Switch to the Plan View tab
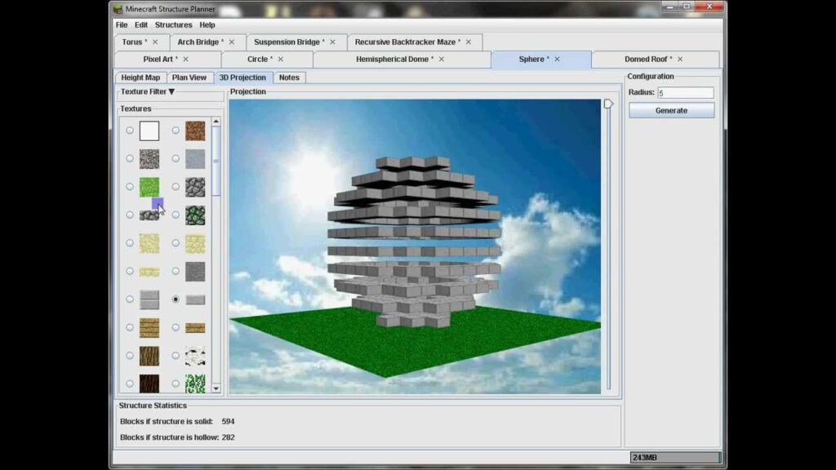This screenshot has height=470, width=836. (x=189, y=78)
